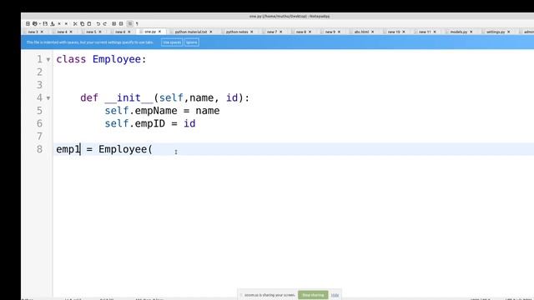Click the Redo toolbar icon
The image size is (534, 300).
coord(105,24)
